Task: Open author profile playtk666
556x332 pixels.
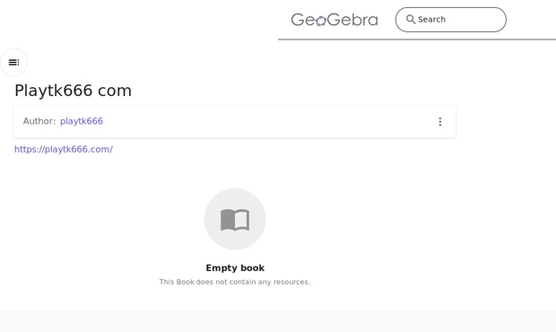Action: [x=82, y=121]
